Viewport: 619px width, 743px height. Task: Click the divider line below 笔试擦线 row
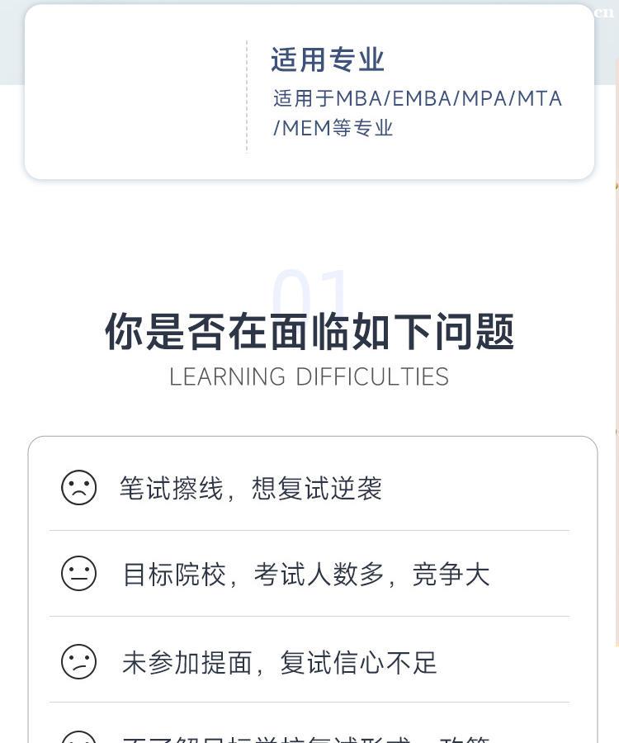click(x=309, y=530)
